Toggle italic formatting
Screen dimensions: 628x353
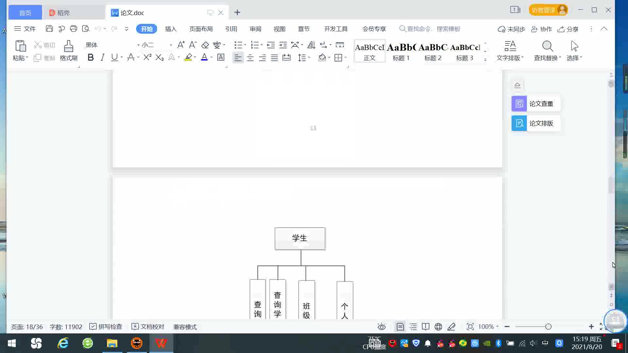coord(102,58)
